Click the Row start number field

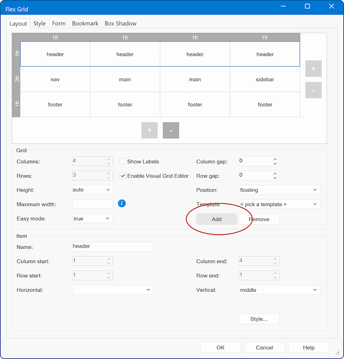pyautogui.click(x=92, y=275)
